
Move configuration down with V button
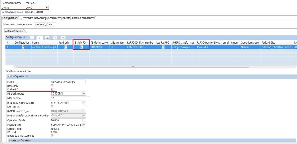tap(63, 38)
